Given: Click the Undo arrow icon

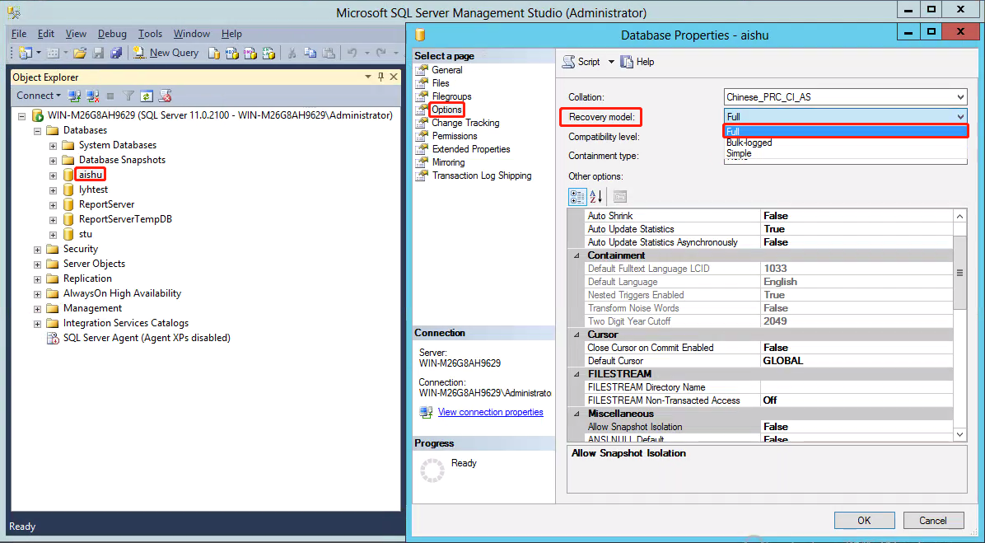Looking at the screenshot, I should point(352,53).
